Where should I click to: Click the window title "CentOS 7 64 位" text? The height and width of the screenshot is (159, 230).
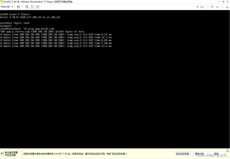(x=11, y=2)
